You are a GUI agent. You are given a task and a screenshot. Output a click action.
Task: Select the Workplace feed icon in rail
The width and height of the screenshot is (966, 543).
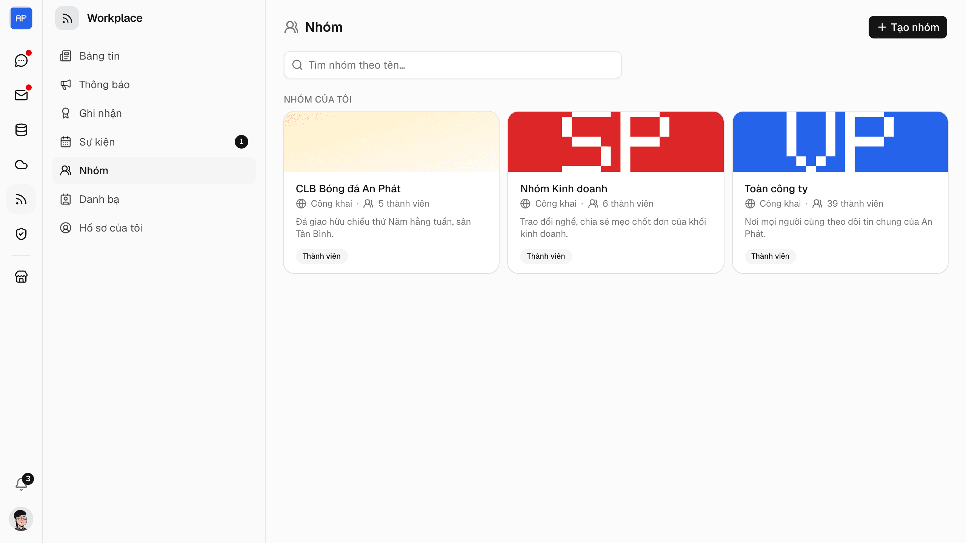click(21, 199)
